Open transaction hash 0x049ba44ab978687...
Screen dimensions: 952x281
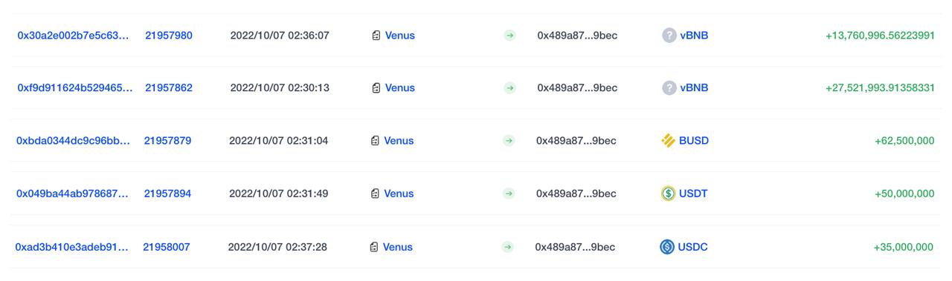tap(72, 194)
